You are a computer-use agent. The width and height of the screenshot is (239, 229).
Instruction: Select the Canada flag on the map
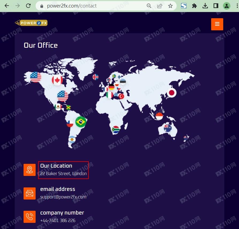[57, 80]
